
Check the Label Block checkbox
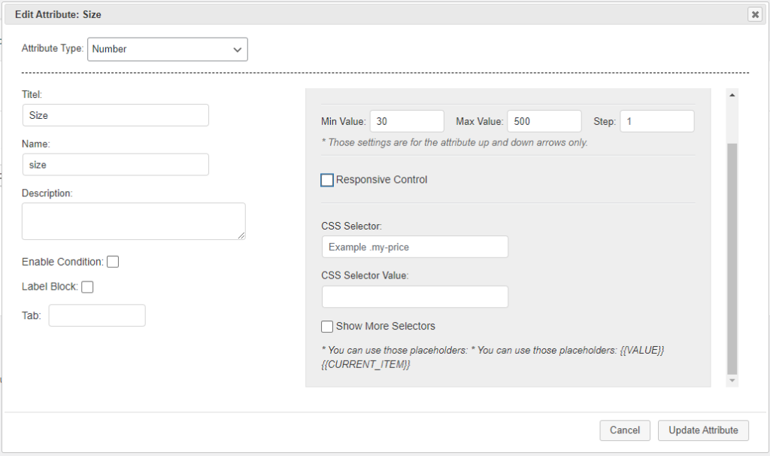pyautogui.click(x=87, y=287)
